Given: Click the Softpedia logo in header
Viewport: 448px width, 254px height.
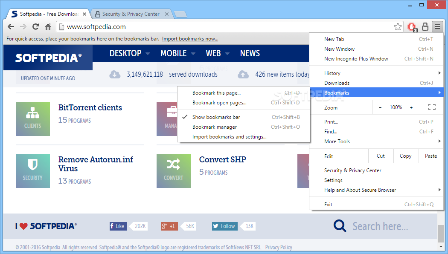Looking at the screenshot, I should coord(48,58).
